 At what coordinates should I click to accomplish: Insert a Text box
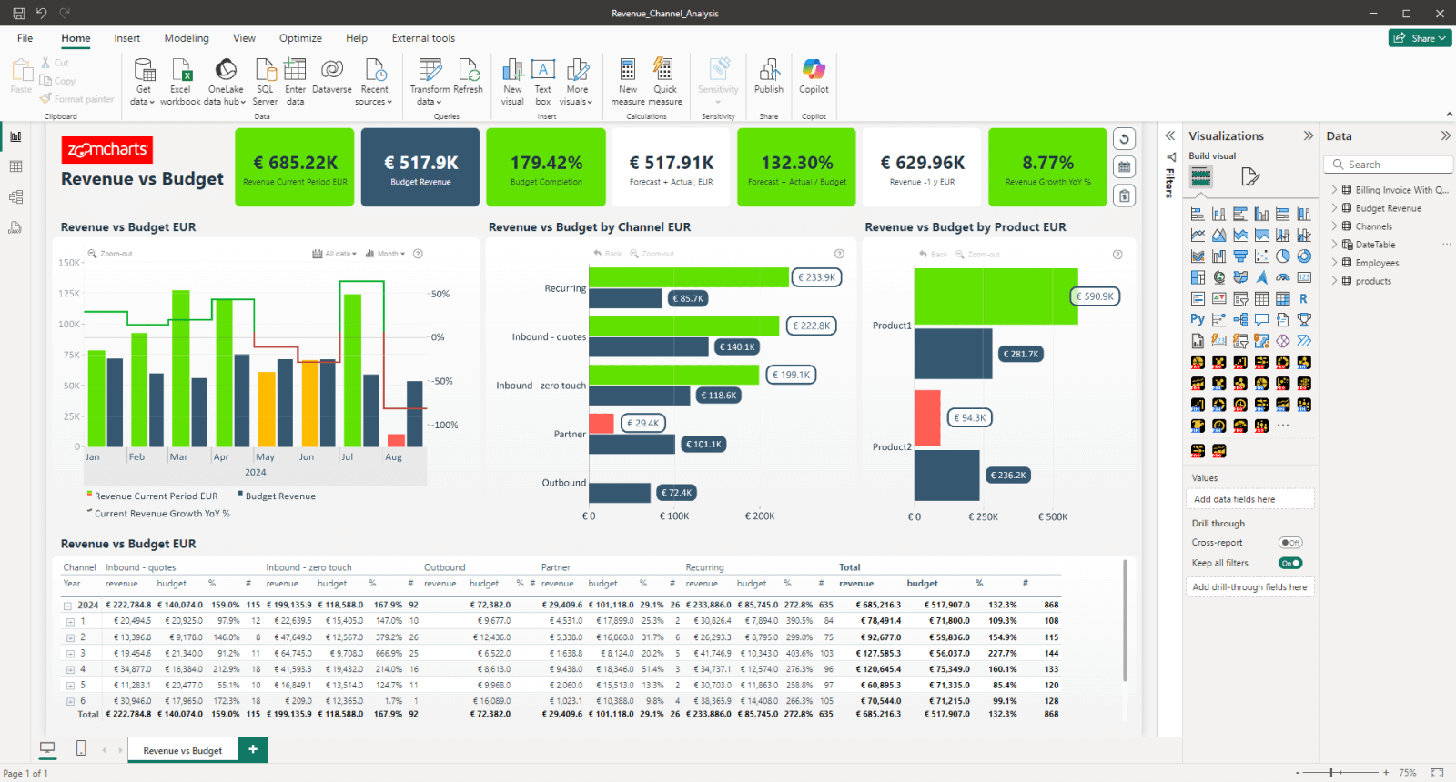pyautogui.click(x=543, y=82)
